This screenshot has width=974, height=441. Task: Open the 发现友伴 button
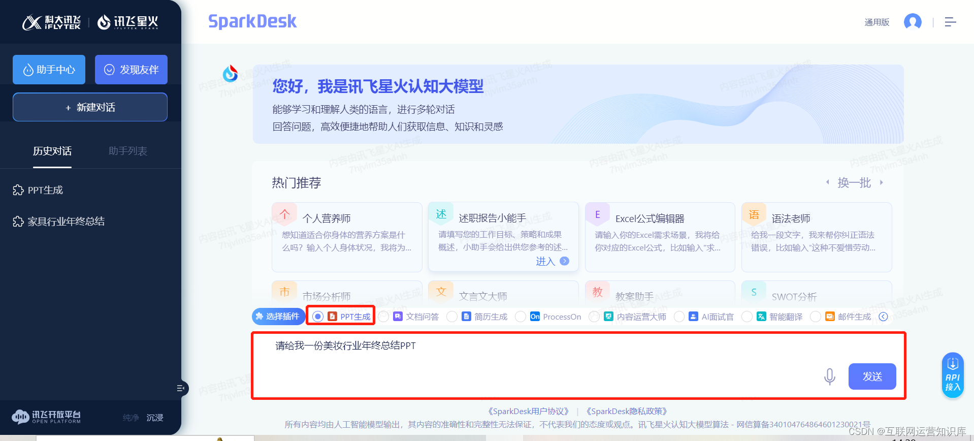click(131, 70)
